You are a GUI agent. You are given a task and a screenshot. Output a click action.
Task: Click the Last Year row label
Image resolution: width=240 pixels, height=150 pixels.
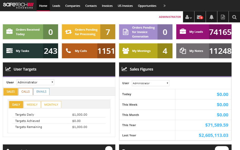tap(129, 135)
